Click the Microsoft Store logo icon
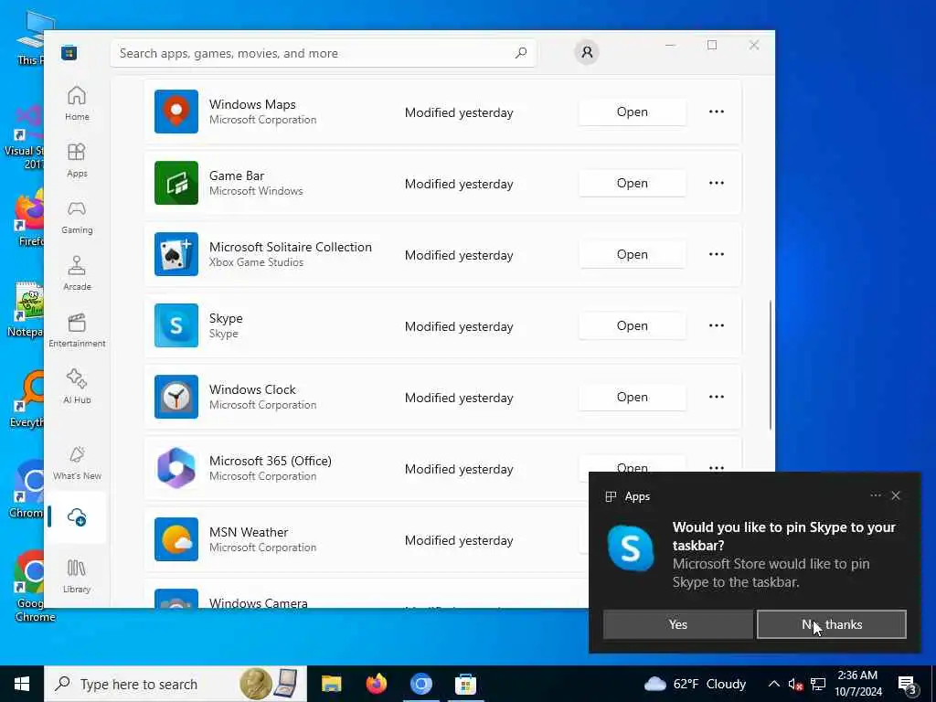936x702 pixels. coord(69,53)
